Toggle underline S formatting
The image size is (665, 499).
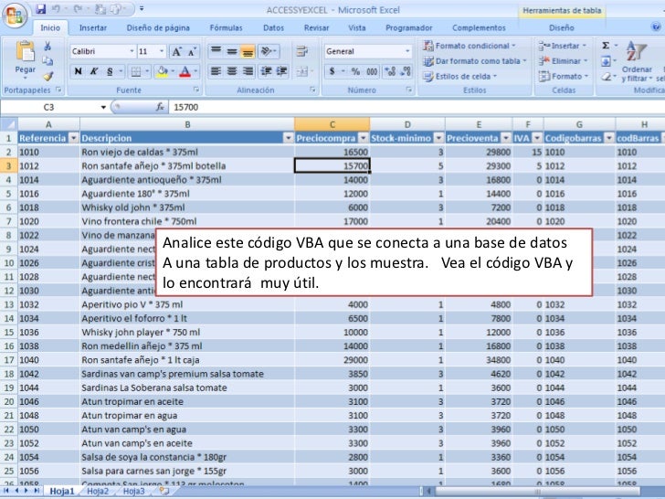[110, 71]
